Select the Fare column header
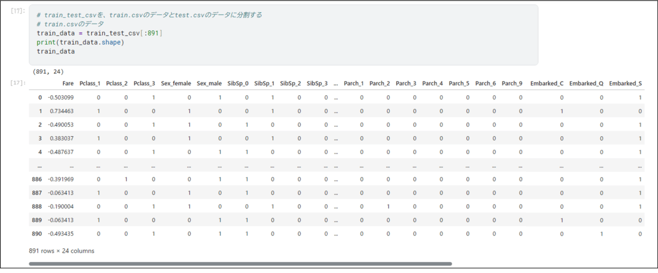The height and width of the screenshot is (273, 658). click(x=67, y=84)
